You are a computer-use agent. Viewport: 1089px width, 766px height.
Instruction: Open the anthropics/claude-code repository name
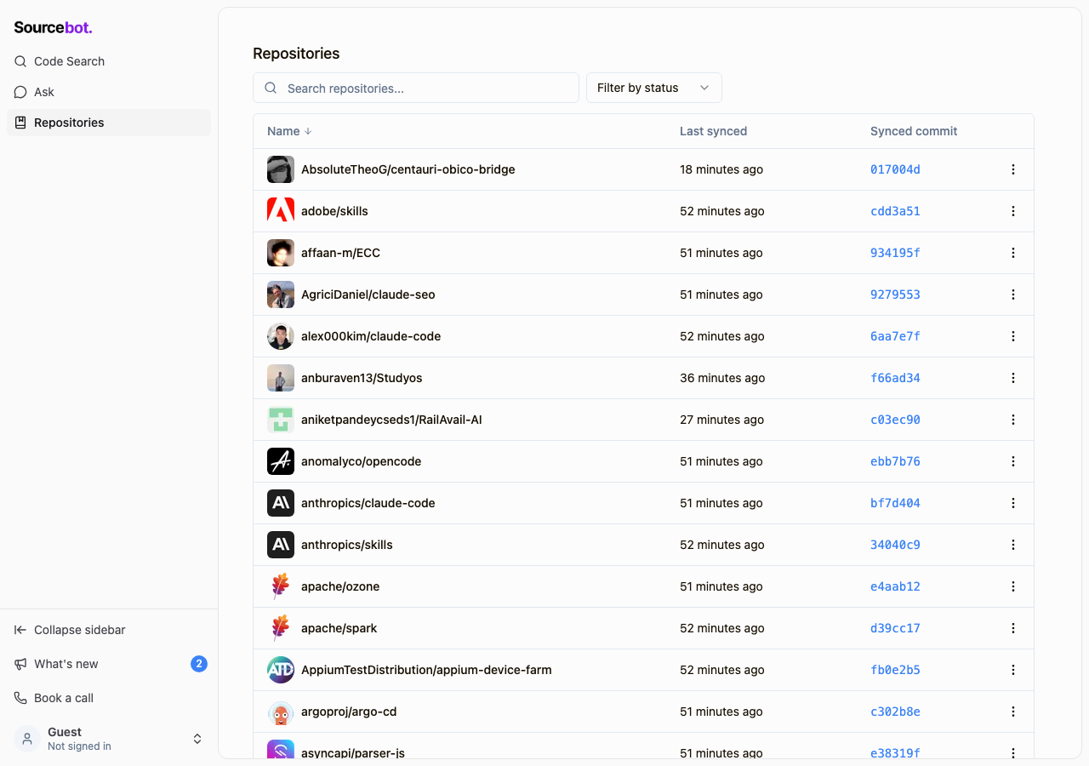pos(368,503)
